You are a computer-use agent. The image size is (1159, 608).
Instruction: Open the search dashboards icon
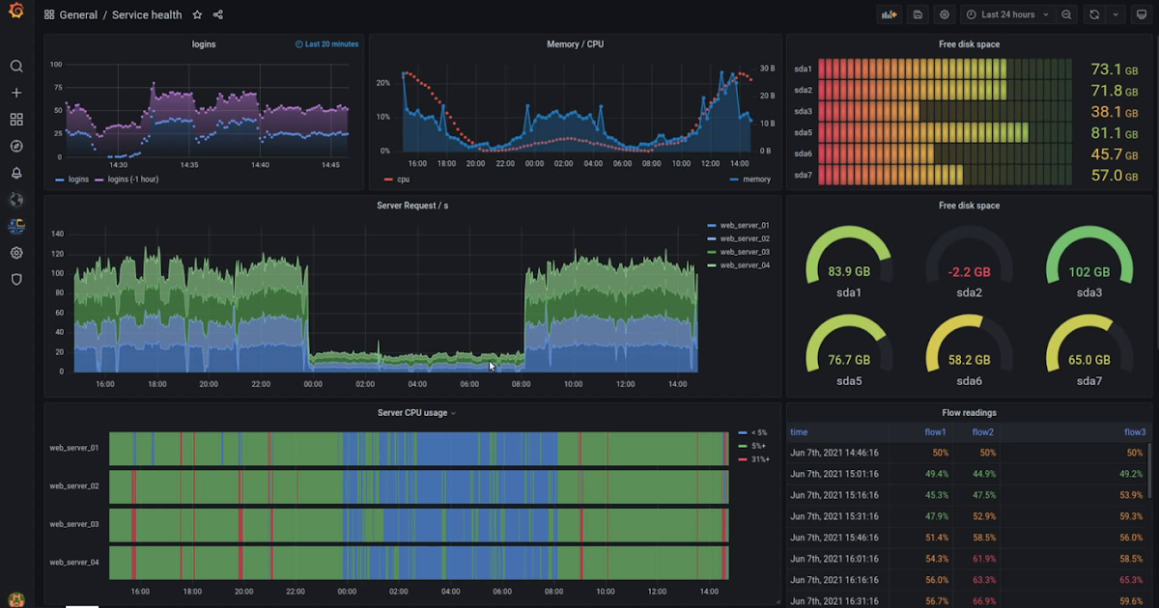[16, 67]
